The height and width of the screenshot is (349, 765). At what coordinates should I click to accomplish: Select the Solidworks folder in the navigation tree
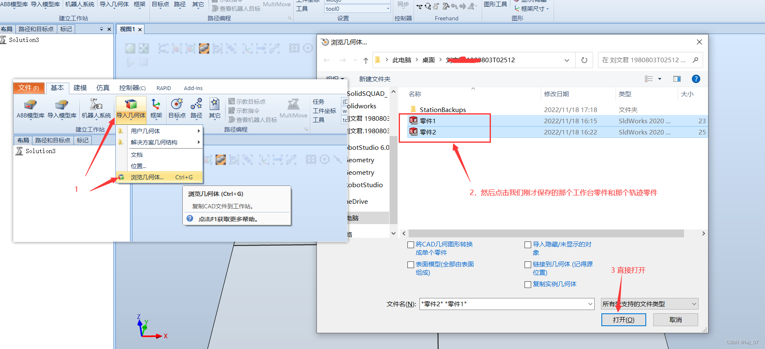coord(362,106)
